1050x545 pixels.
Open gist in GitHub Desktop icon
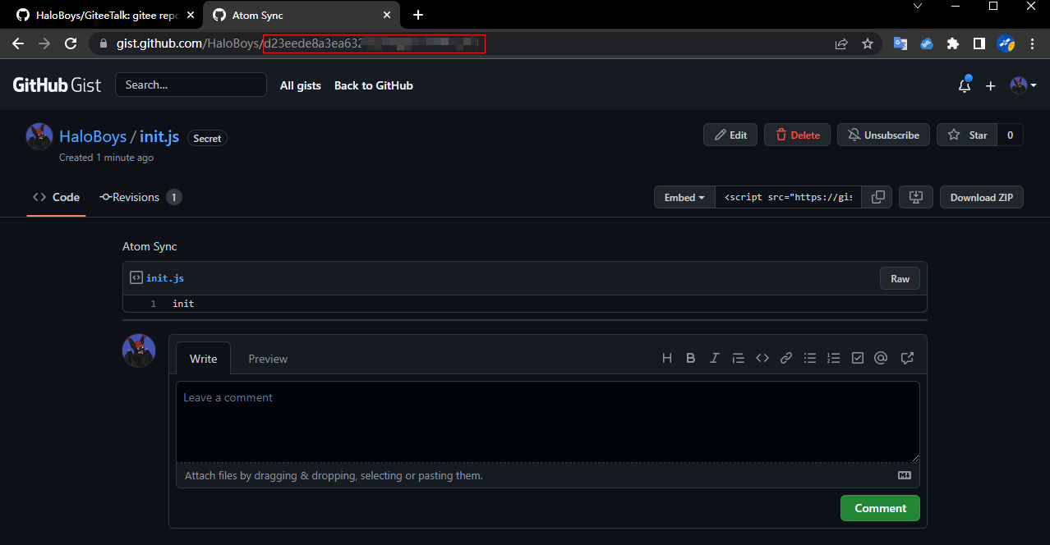point(916,197)
